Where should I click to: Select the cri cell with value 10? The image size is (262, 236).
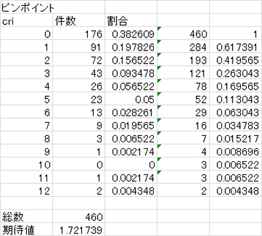[x=26, y=165]
